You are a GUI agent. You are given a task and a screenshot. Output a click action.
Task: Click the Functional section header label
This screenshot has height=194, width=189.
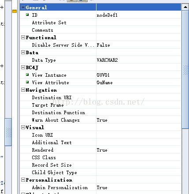tap(41, 37)
